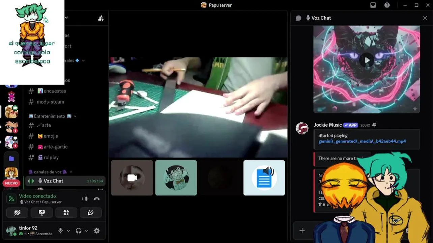The width and height of the screenshot is (433, 243).
Task: Open the pink robot server icon
Action: point(11,97)
